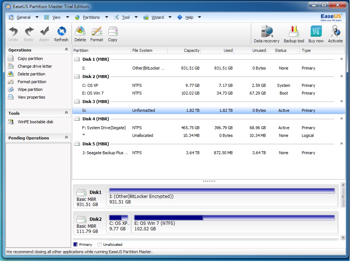Open the Help menu dropdown arrow

coord(200,17)
